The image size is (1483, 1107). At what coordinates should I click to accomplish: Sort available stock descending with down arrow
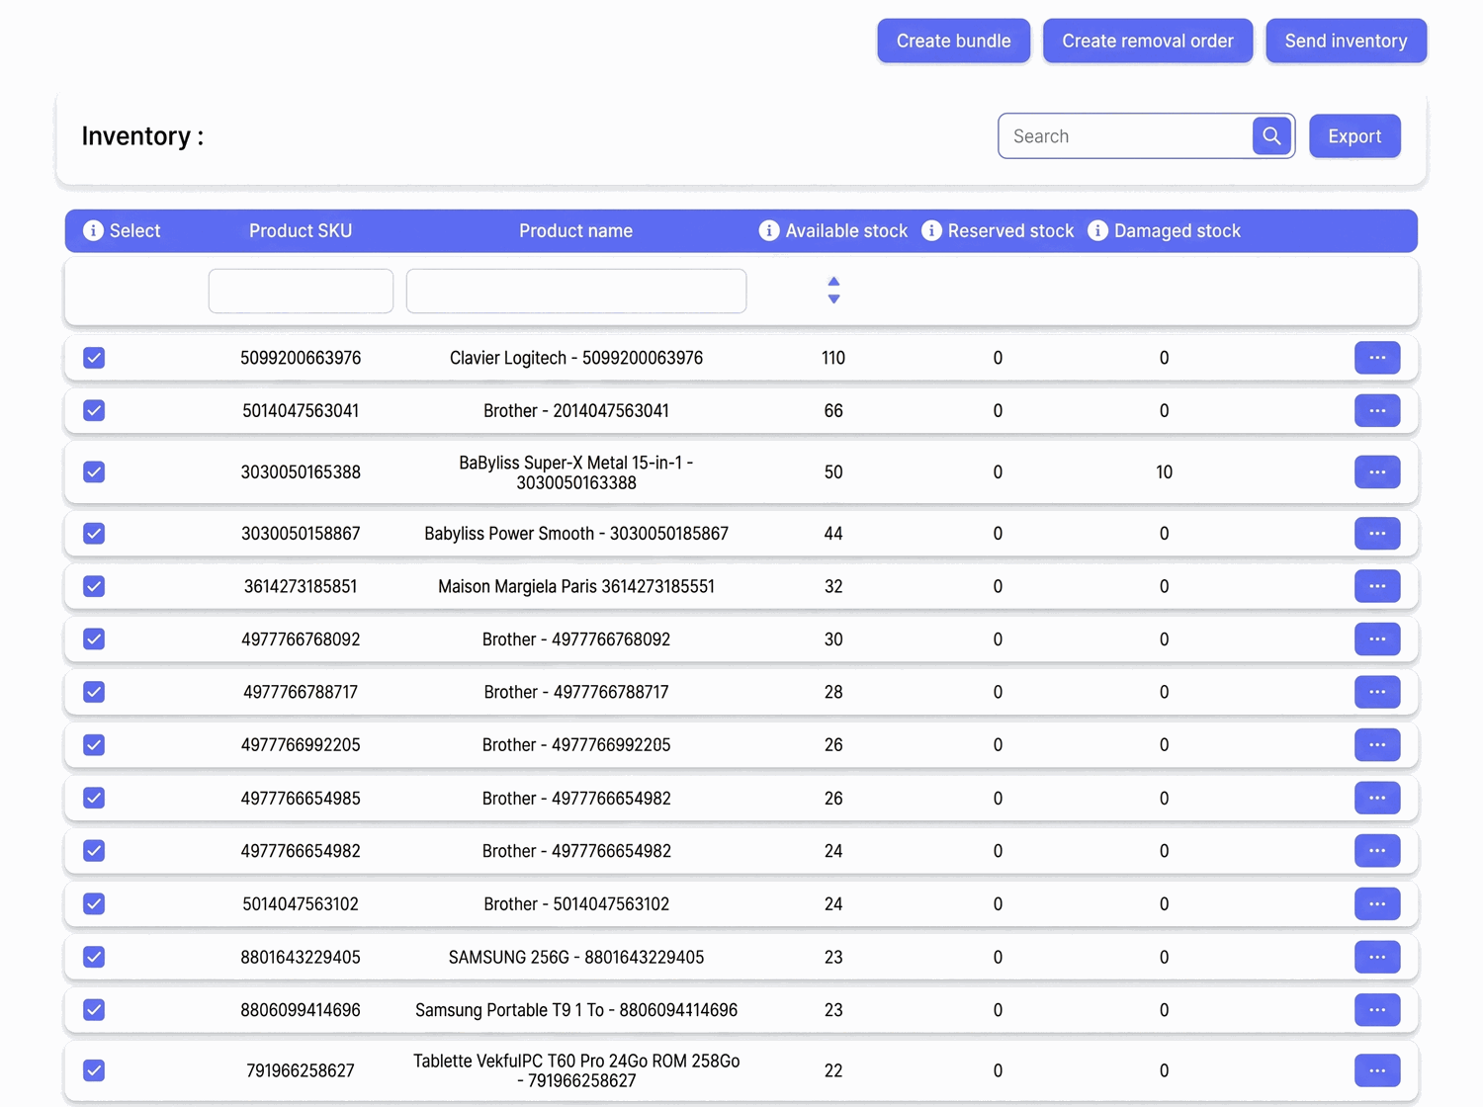[x=833, y=298]
